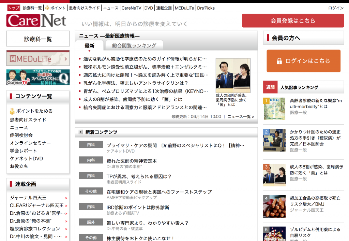The image size is (349, 241).
Task: Open ポイントをためる in content list
Action: pyautogui.click(x=34, y=111)
